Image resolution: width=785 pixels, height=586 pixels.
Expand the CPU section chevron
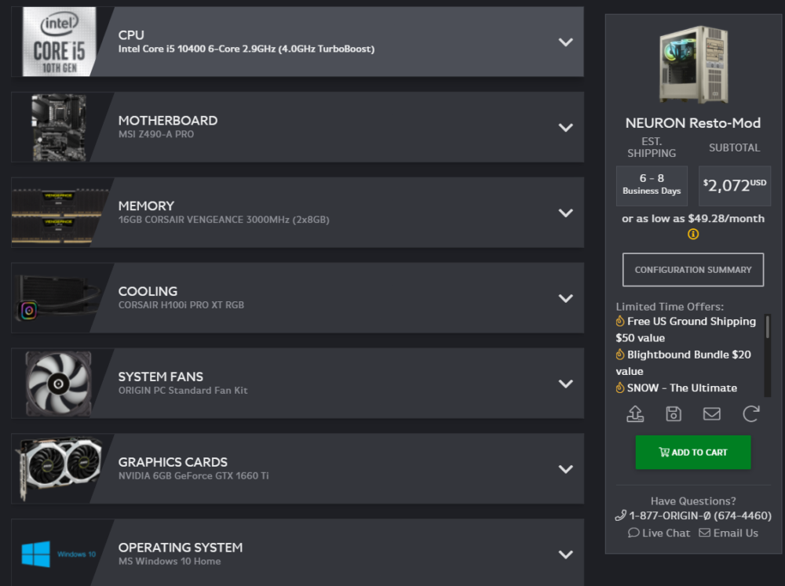566,42
